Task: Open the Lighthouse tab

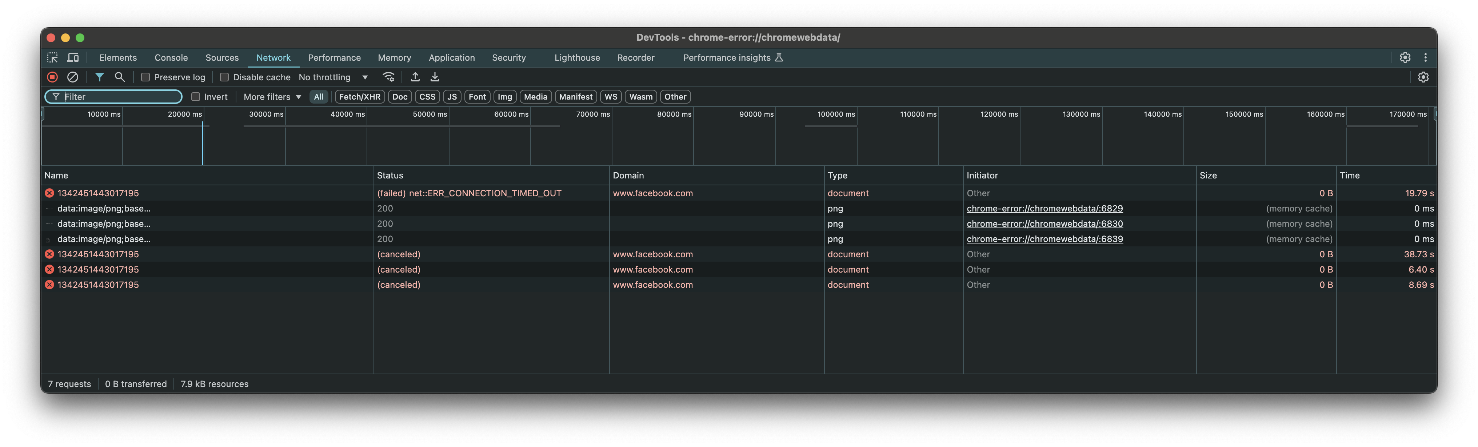Action: click(577, 57)
